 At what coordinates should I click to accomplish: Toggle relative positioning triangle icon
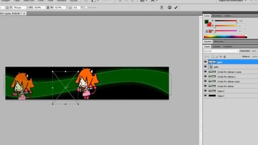(7, 8)
